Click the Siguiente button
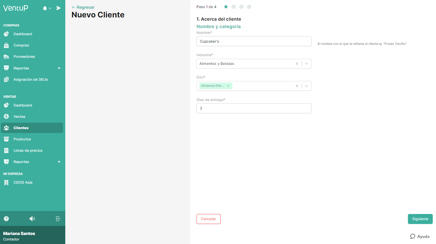 pos(420,219)
